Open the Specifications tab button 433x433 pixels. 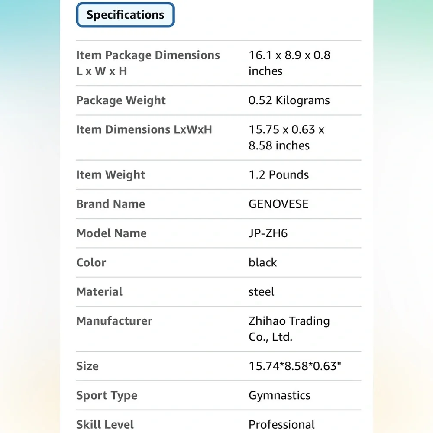tap(126, 15)
